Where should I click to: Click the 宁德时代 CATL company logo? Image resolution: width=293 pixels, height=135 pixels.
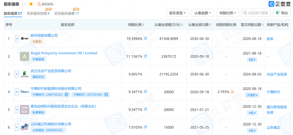(25, 92)
